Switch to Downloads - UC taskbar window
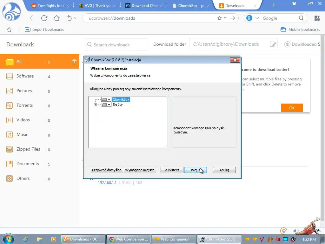This screenshot has height=244, width=325. 83,239
